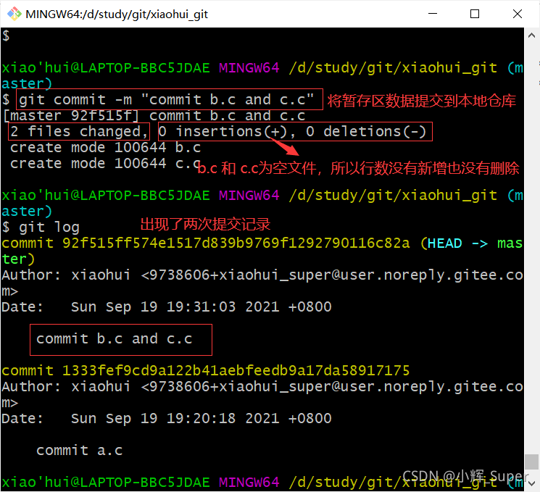Screen dimensions: 540x492
Task: Maximize the MINGW64 terminal window
Action: [475, 14]
